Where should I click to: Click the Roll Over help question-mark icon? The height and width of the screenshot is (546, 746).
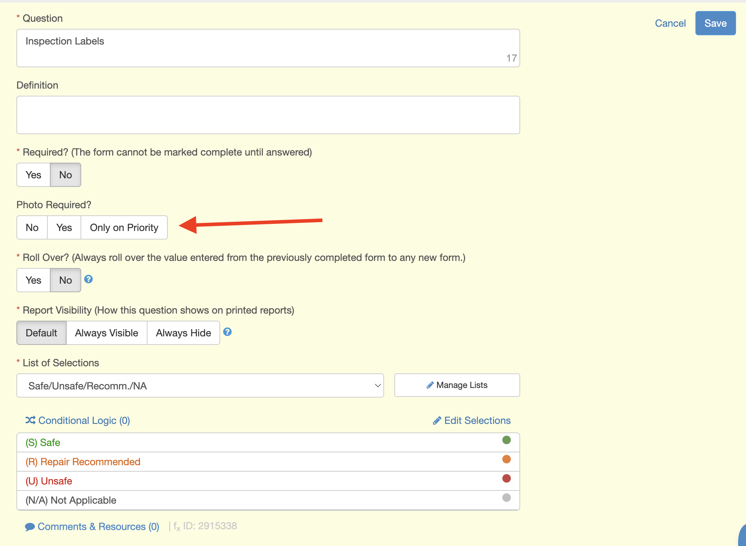pyautogui.click(x=88, y=279)
